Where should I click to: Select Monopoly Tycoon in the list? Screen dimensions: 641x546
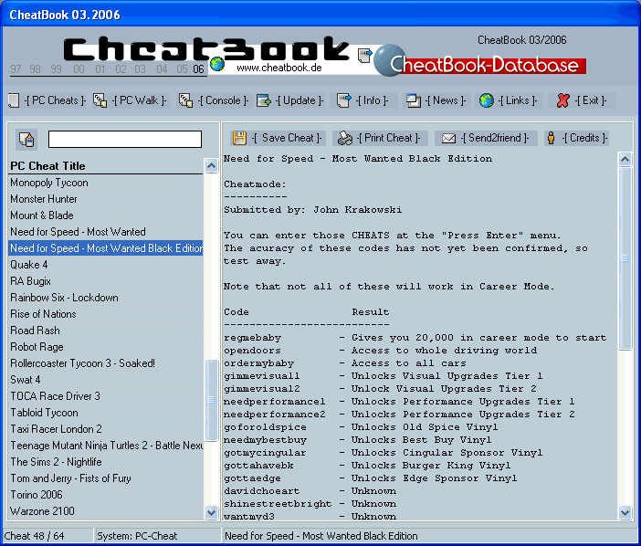tap(106, 183)
